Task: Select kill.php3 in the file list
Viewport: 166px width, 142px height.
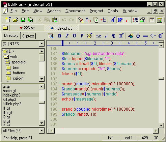Action: tap(9, 100)
